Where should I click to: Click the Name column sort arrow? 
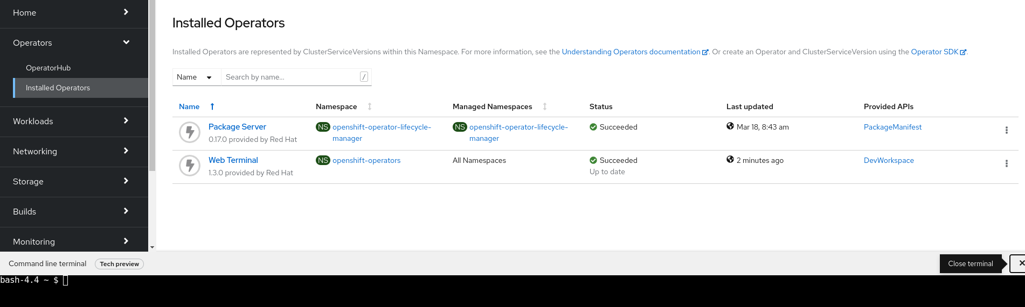(212, 106)
